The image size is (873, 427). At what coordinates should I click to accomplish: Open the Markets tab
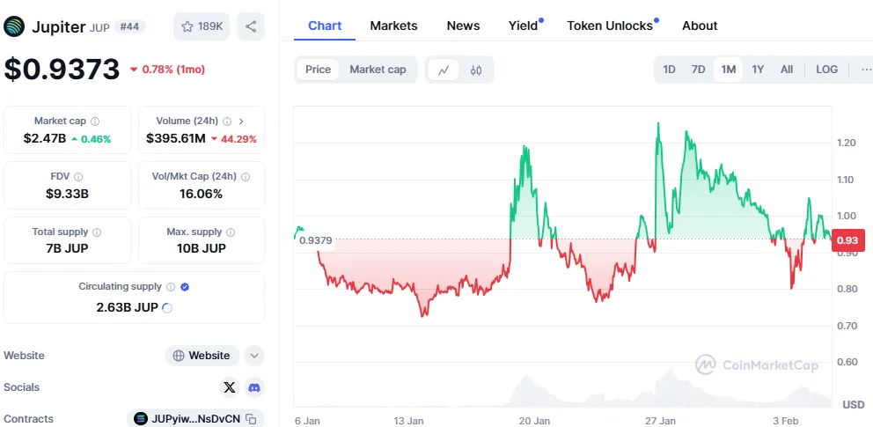coord(393,26)
